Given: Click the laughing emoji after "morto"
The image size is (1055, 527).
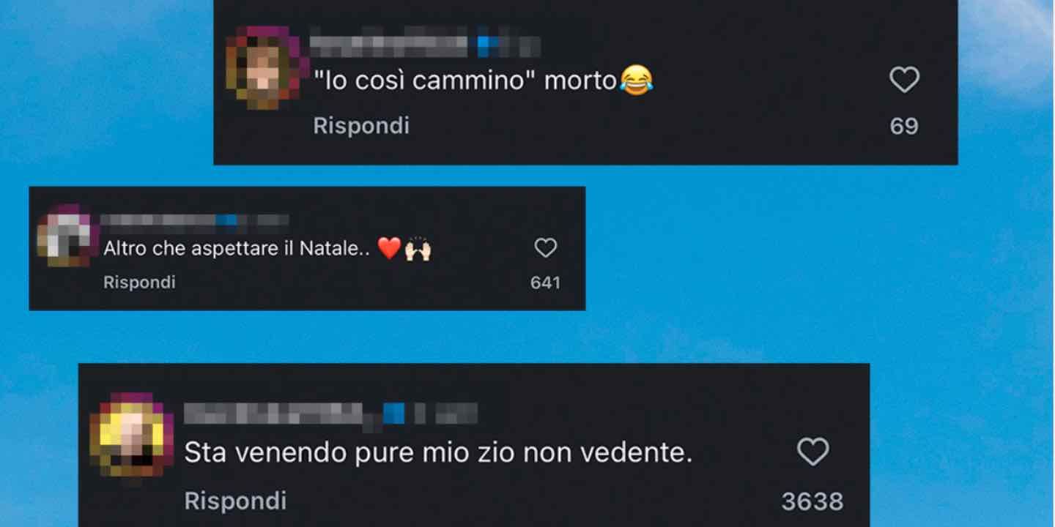Looking at the screenshot, I should point(635,81).
